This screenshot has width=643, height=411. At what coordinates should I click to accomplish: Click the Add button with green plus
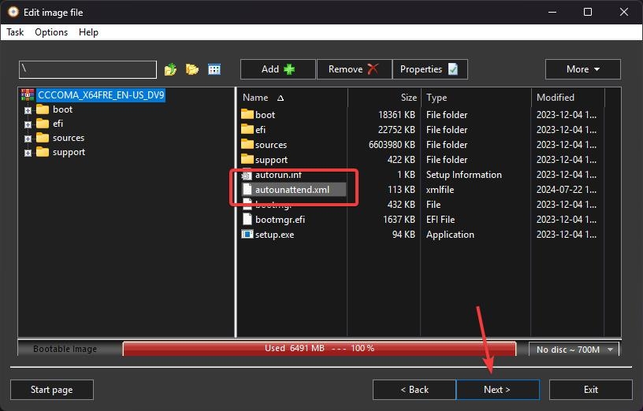pos(278,69)
